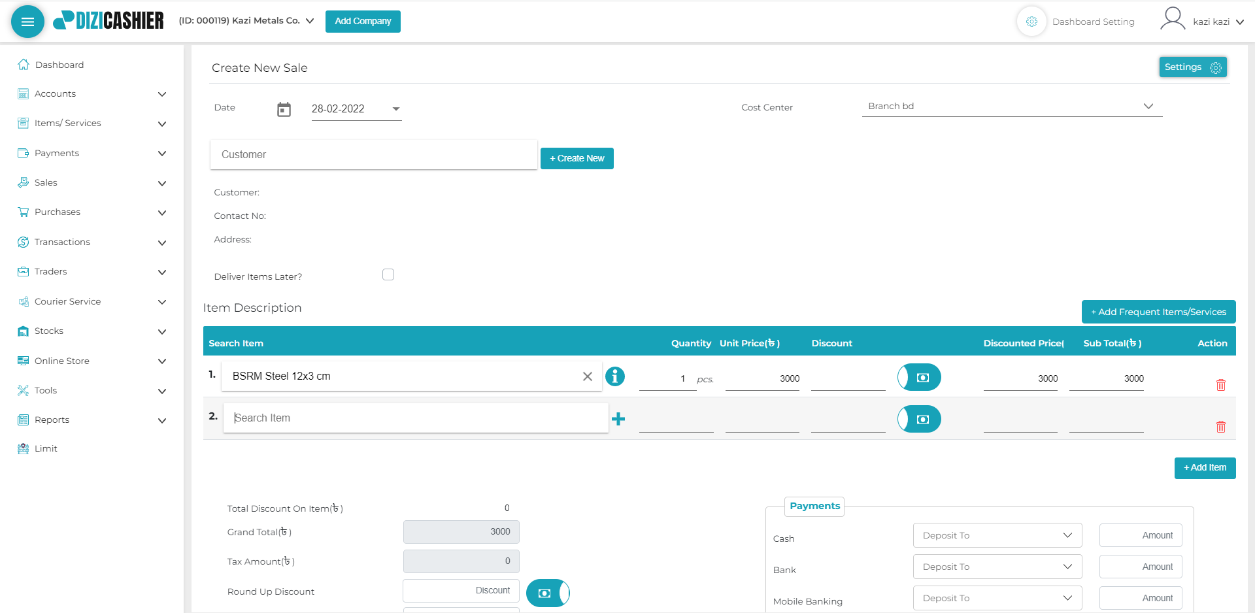The height and width of the screenshot is (613, 1255).
Task: Click the Dashboard Setting gear icon
Action: (x=1031, y=22)
